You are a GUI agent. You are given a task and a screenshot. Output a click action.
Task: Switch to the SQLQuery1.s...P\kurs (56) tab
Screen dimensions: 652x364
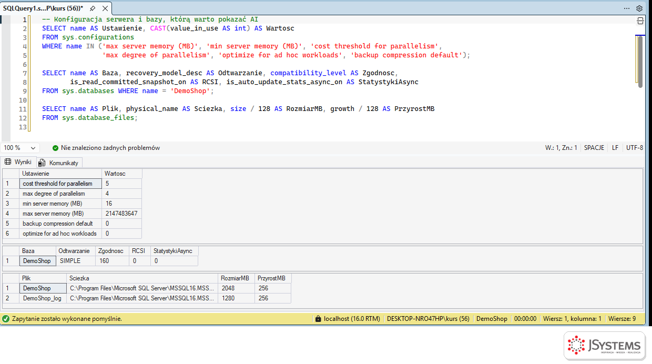tap(43, 8)
